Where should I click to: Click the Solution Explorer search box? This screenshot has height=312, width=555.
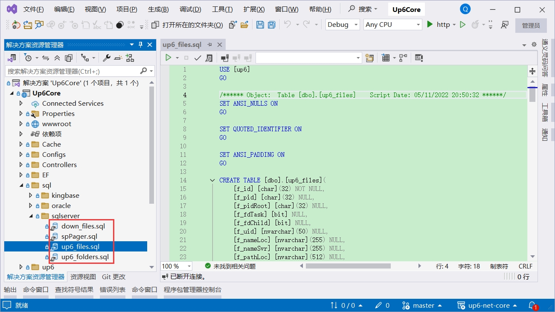[73, 71]
